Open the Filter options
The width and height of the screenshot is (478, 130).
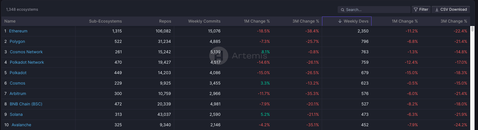(x=421, y=10)
